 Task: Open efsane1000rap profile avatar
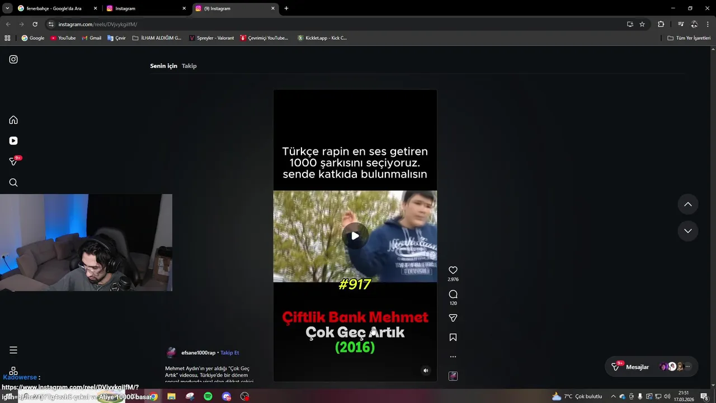171,352
